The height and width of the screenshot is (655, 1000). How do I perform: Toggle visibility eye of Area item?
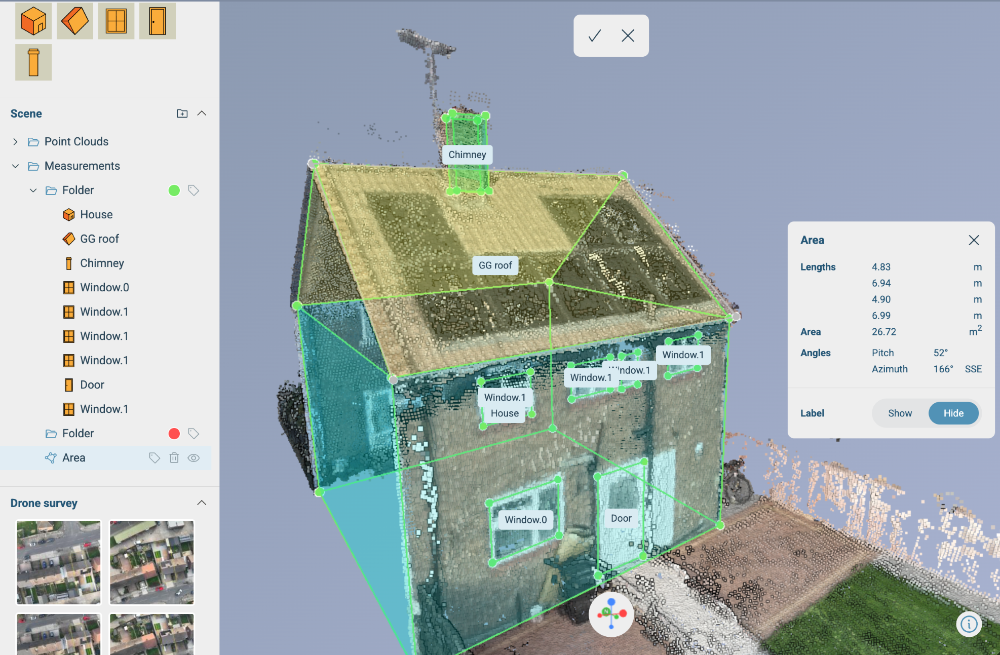point(194,458)
